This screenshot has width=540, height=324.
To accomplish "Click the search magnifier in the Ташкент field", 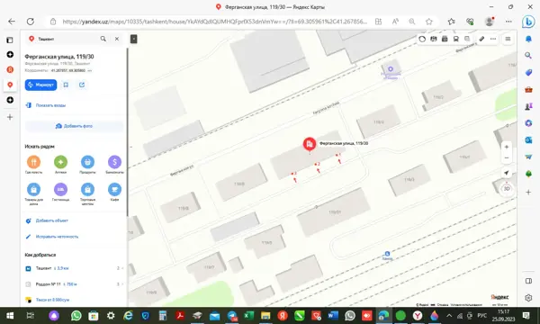I will (x=103, y=39).
